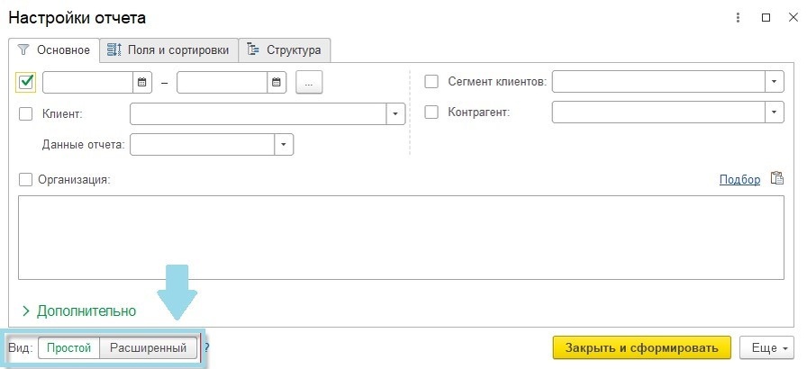Click the period selection ellipsis button
The height and width of the screenshot is (369, 807).
(x=309, y=83)
